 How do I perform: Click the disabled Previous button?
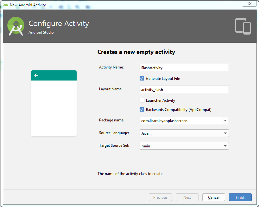click(x=160, y=197)
